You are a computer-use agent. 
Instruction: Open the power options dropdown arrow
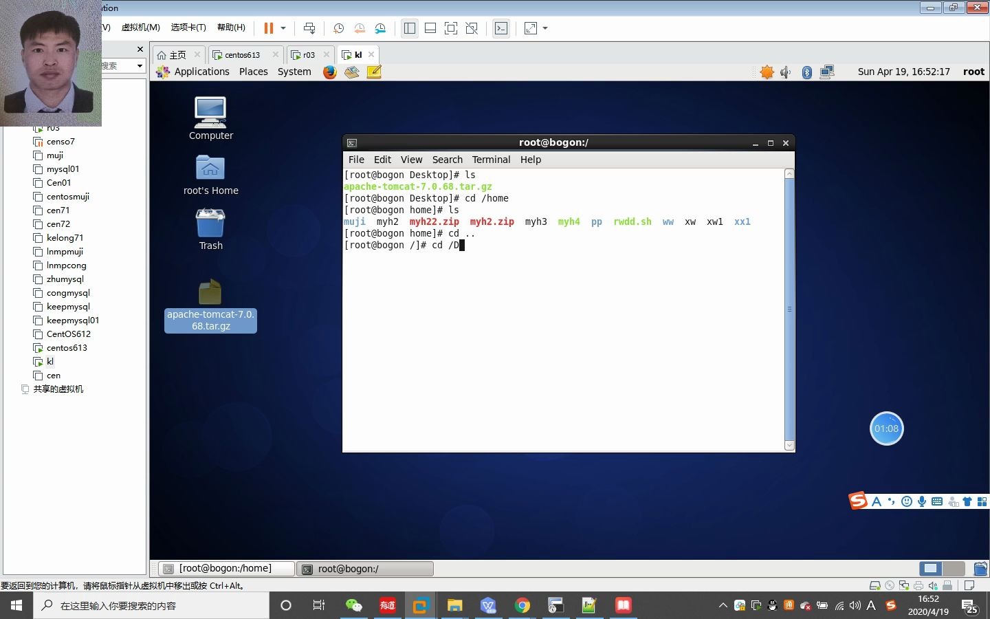coord(283,28)
